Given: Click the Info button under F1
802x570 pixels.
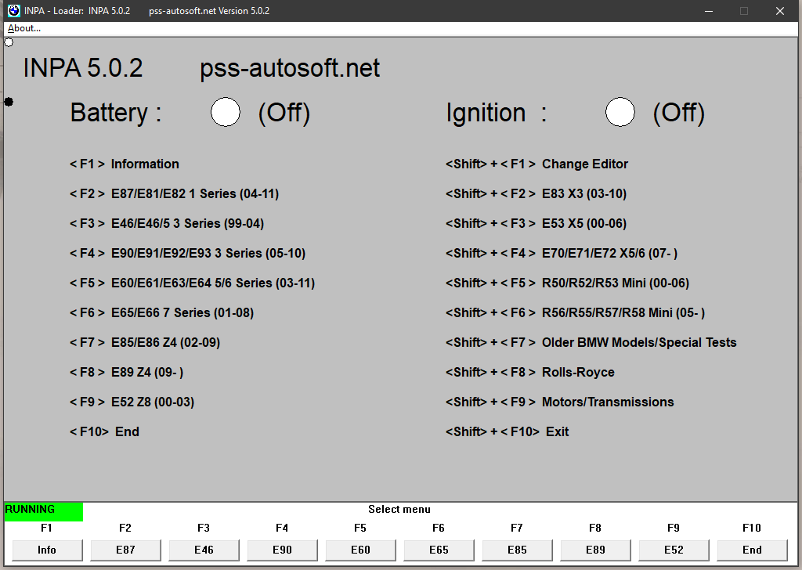Looking at the screenshot, I should pyautogui.click(x=47, y=550).
